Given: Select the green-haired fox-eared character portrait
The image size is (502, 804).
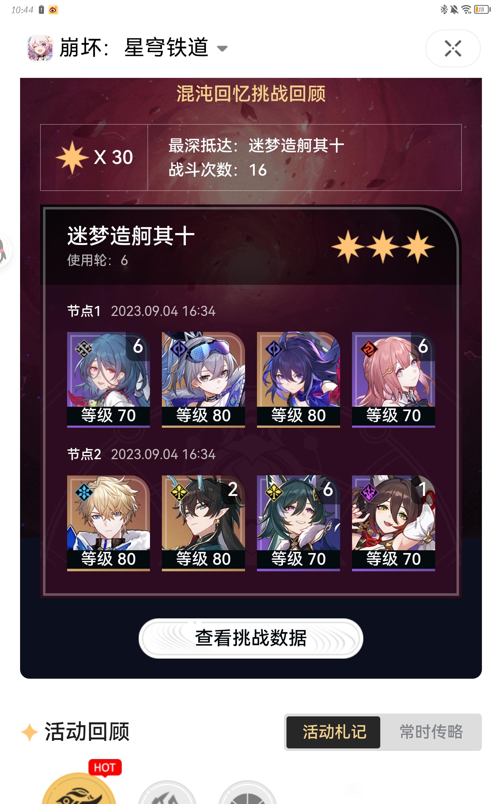Looking at the screenshot, I should click(x=298, y=523).
